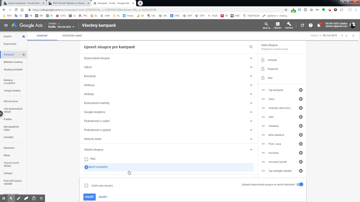Open Umístění in the sidebar

click(x=9, y=137)
